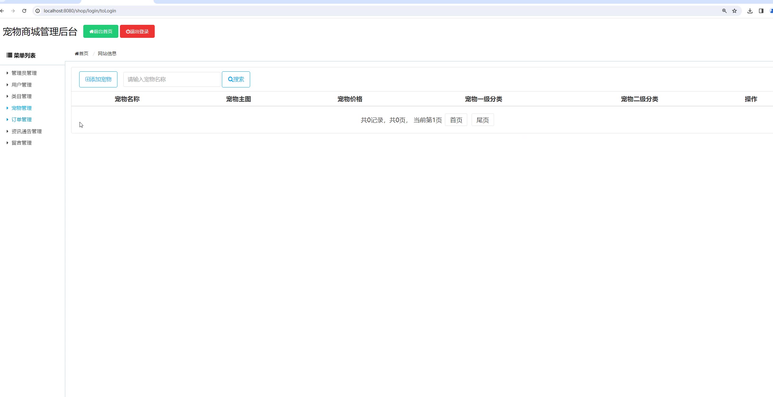Click the browser forward arrow
Screen dimensions: 773x397
(x=13, y=11)
